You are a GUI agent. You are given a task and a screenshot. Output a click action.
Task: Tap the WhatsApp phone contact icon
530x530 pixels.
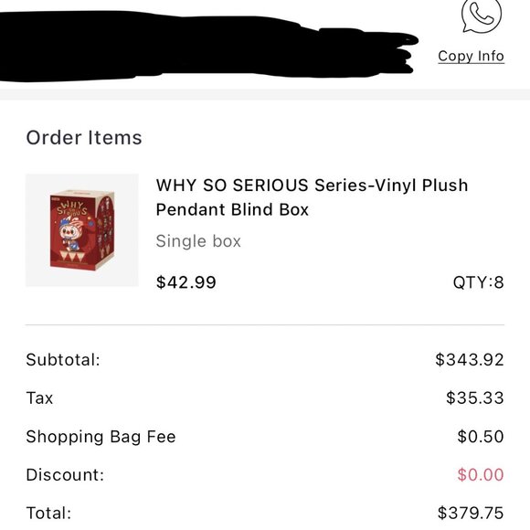click(482, 16)
